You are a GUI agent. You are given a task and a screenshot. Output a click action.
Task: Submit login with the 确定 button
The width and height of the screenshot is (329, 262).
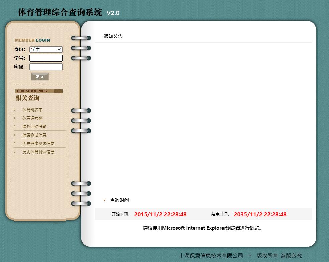pos(40,77)
